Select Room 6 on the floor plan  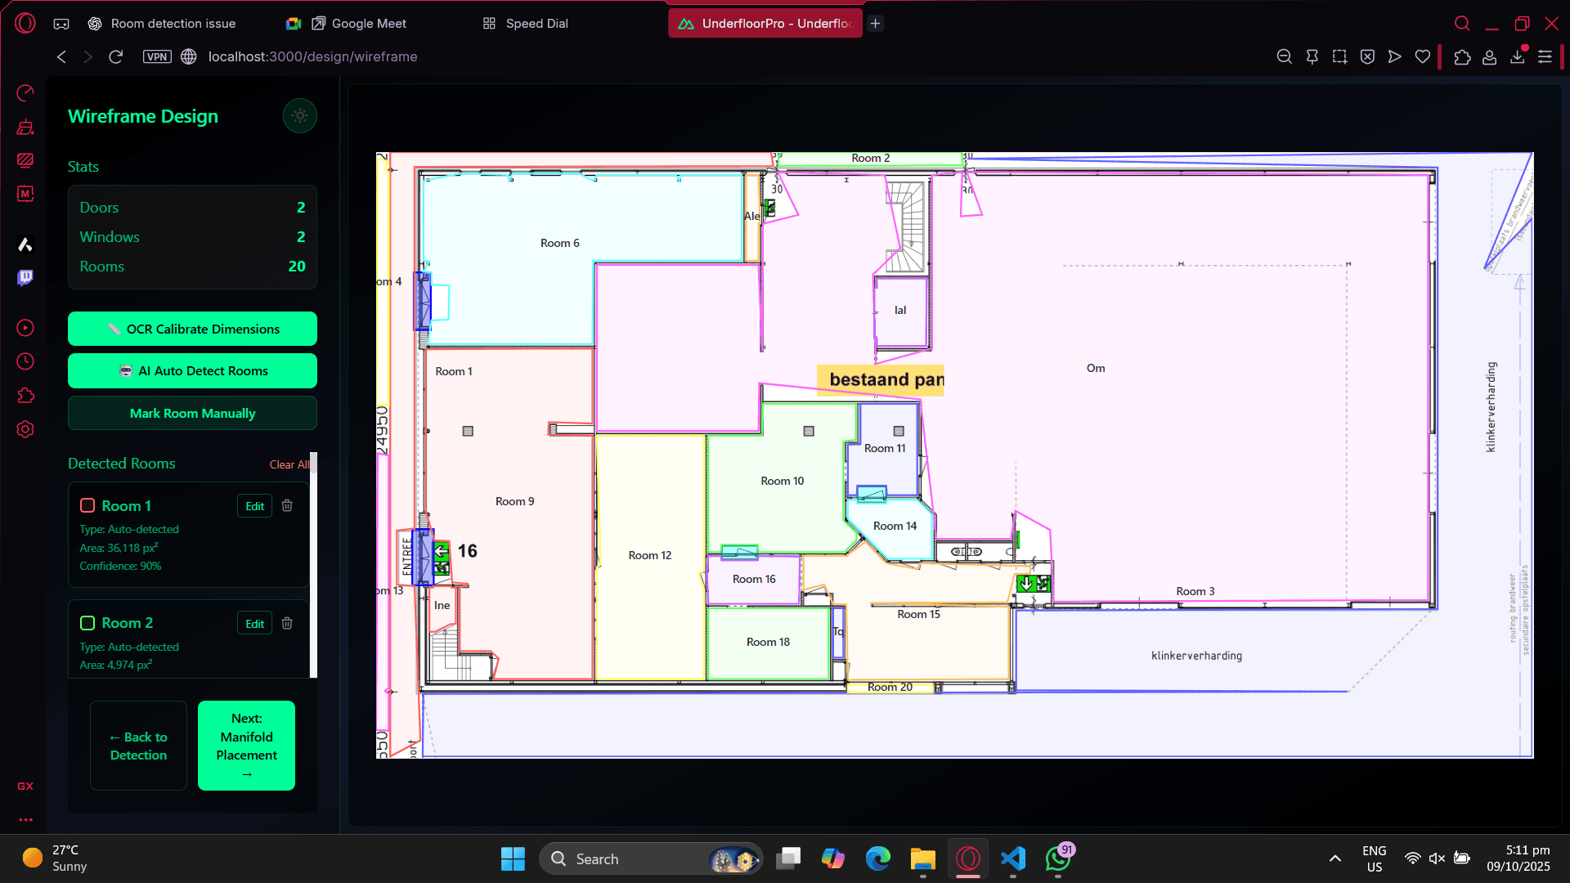(x=559, y=243)
